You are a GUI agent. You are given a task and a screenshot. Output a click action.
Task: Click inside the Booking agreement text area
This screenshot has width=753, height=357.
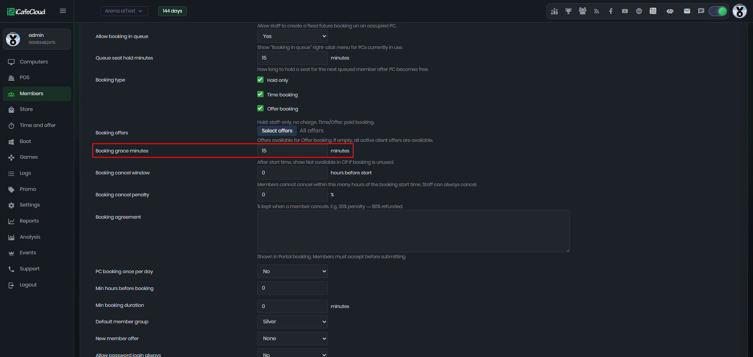coord(413,231)
